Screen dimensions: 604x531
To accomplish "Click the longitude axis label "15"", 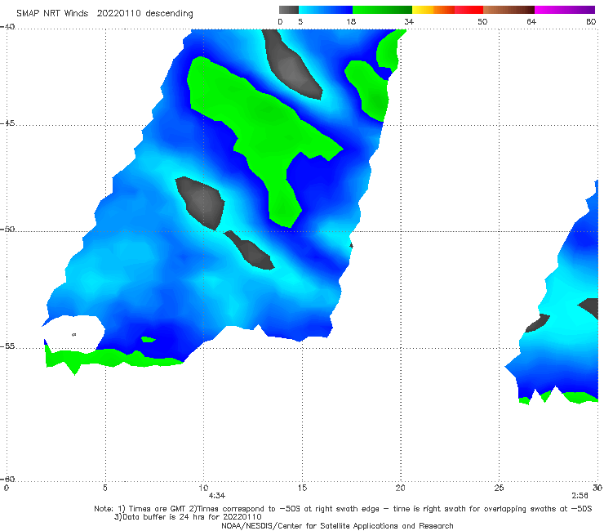I will [302, 488].
